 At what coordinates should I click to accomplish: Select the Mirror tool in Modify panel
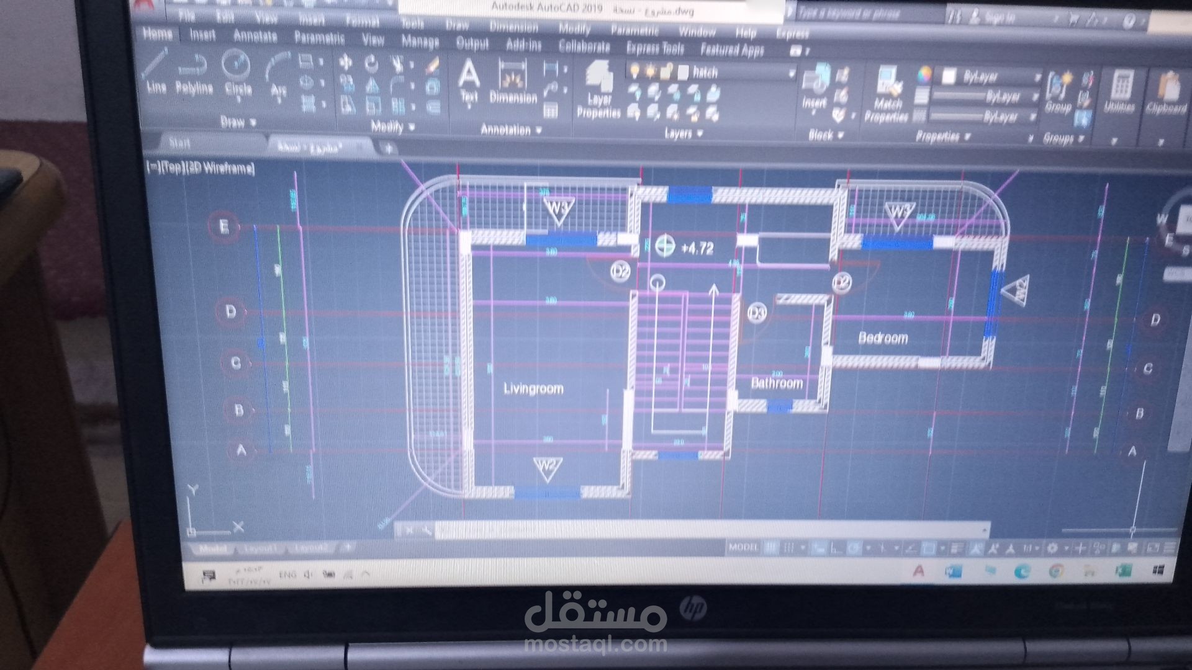click(x=371, y=85)
